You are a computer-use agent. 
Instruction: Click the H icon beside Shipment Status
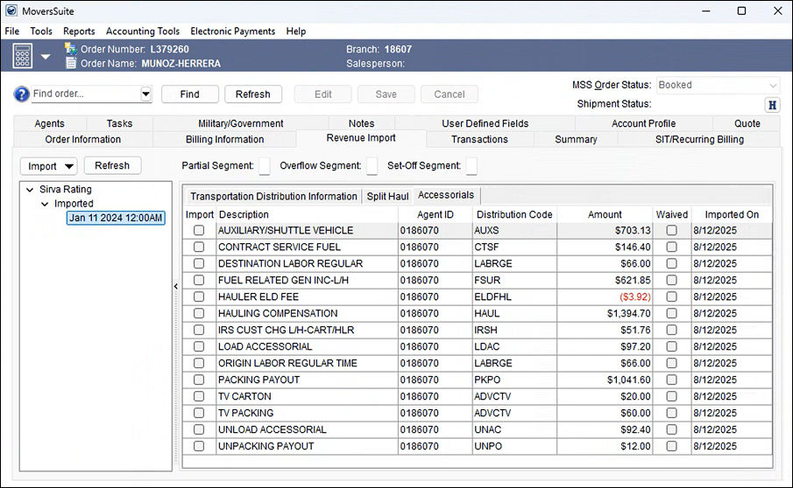[772, 105]
